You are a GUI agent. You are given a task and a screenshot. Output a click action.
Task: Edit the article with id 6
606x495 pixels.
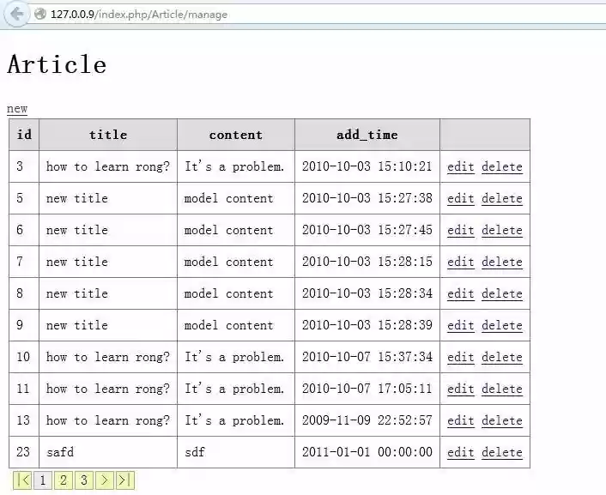pyautogui.click(x=461, y=230)
